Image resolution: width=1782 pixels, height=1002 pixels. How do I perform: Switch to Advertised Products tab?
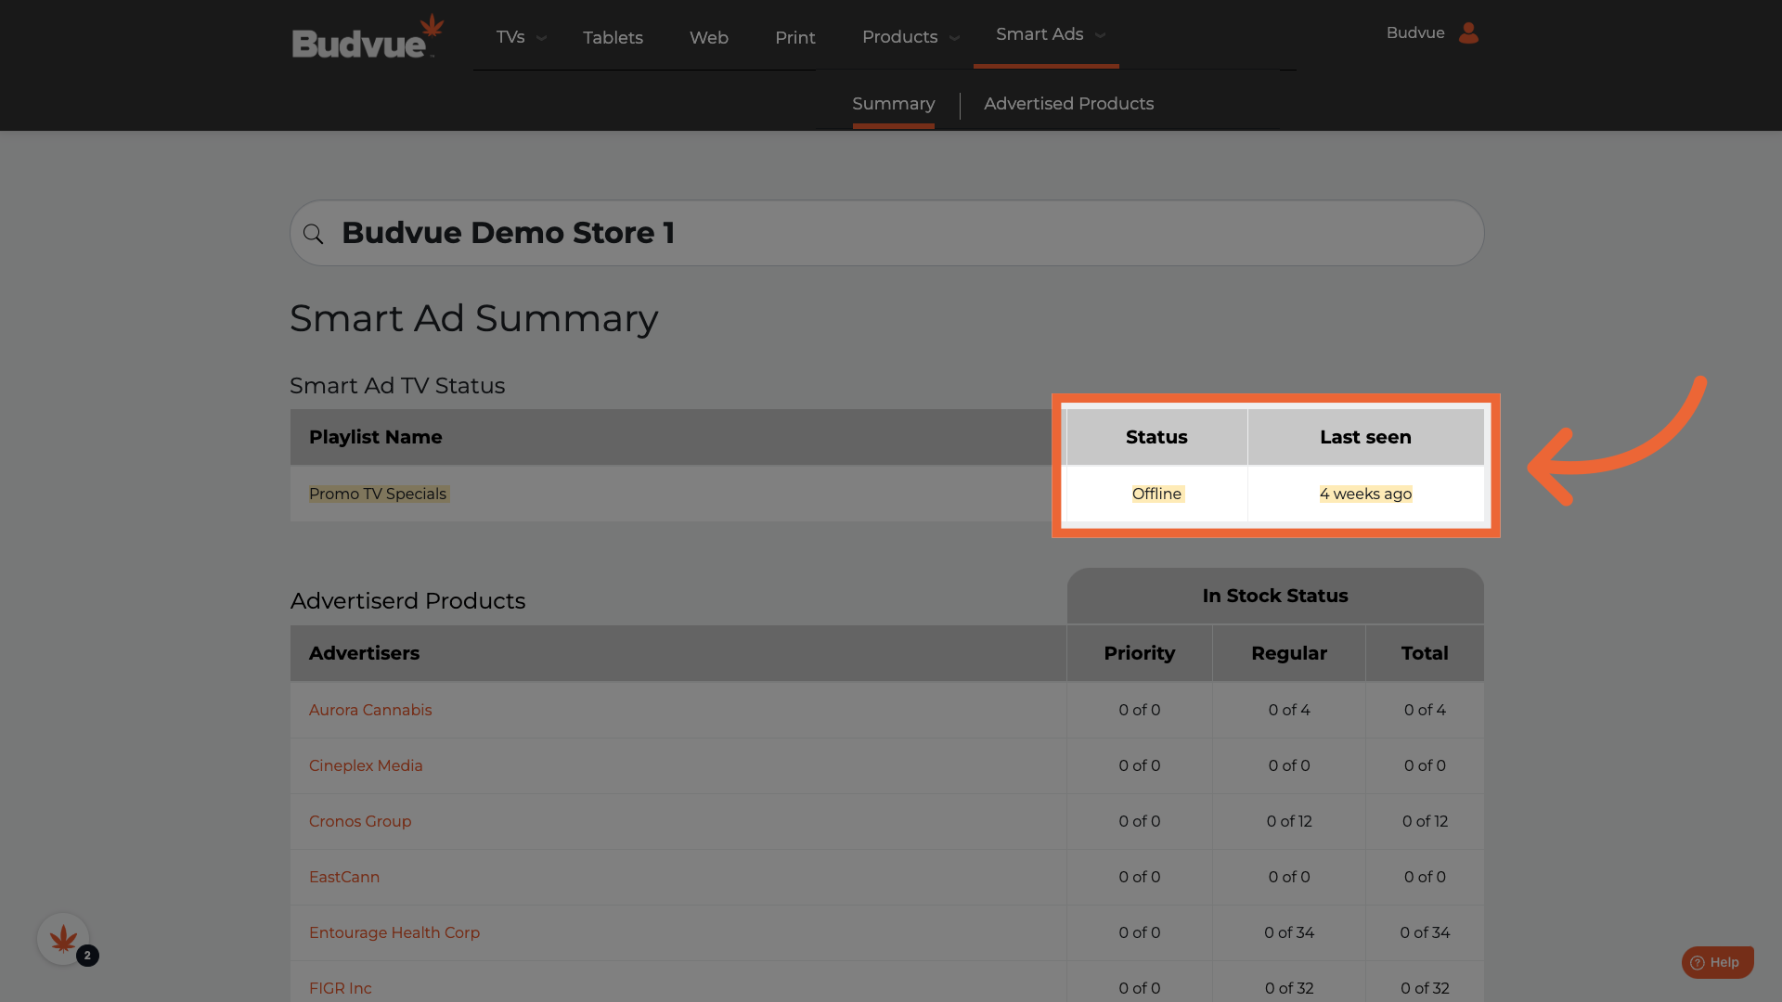[1068, 104]
